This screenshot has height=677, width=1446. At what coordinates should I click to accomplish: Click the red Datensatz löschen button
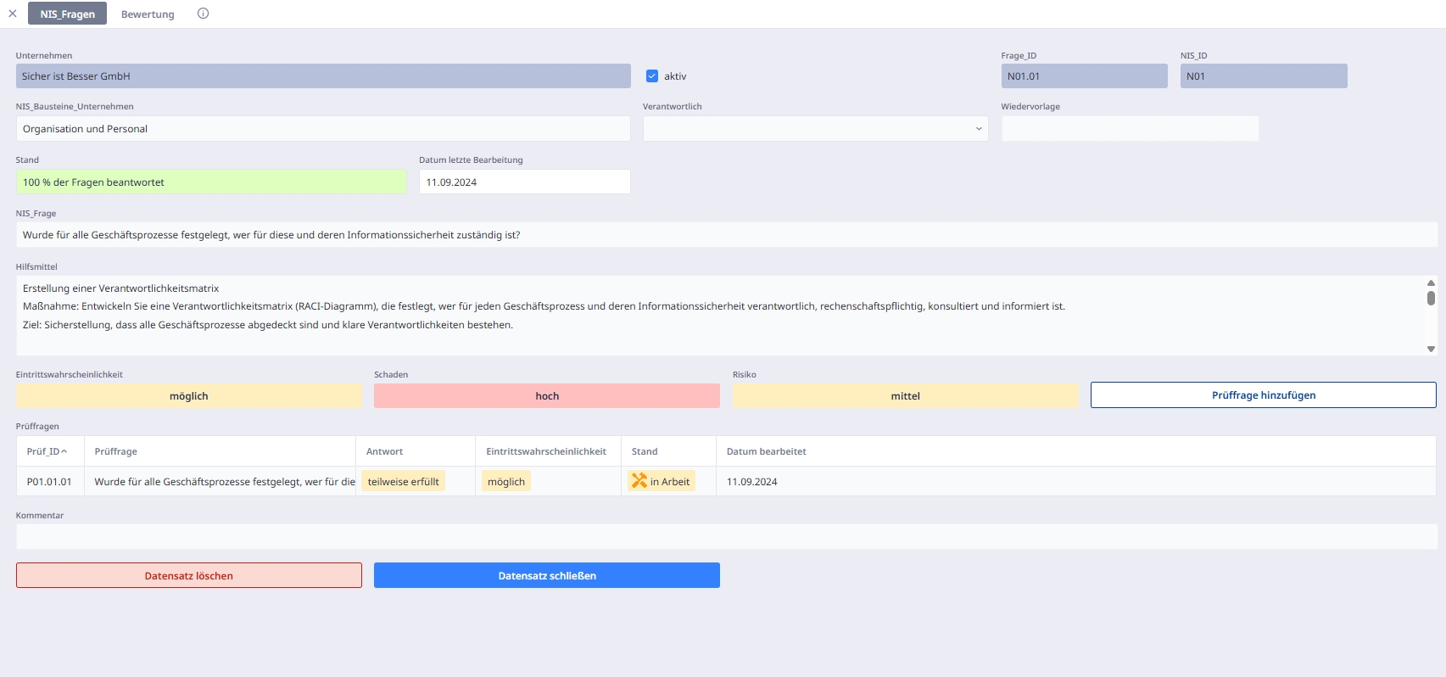pos(188,576)
